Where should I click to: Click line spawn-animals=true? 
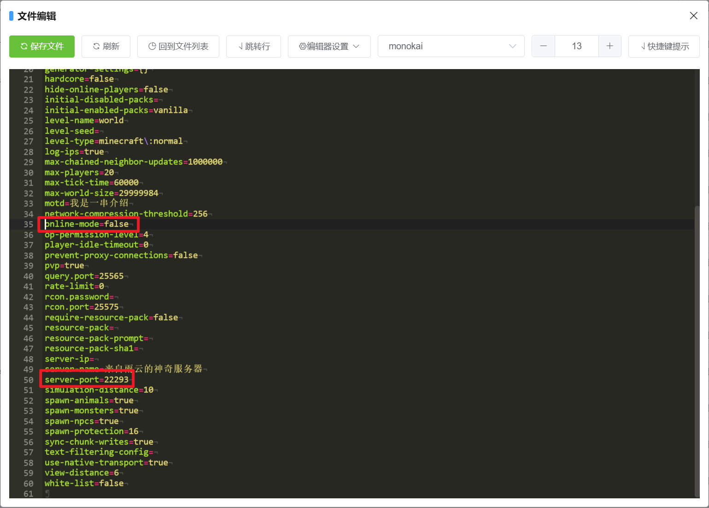click(x=89, y=401)
